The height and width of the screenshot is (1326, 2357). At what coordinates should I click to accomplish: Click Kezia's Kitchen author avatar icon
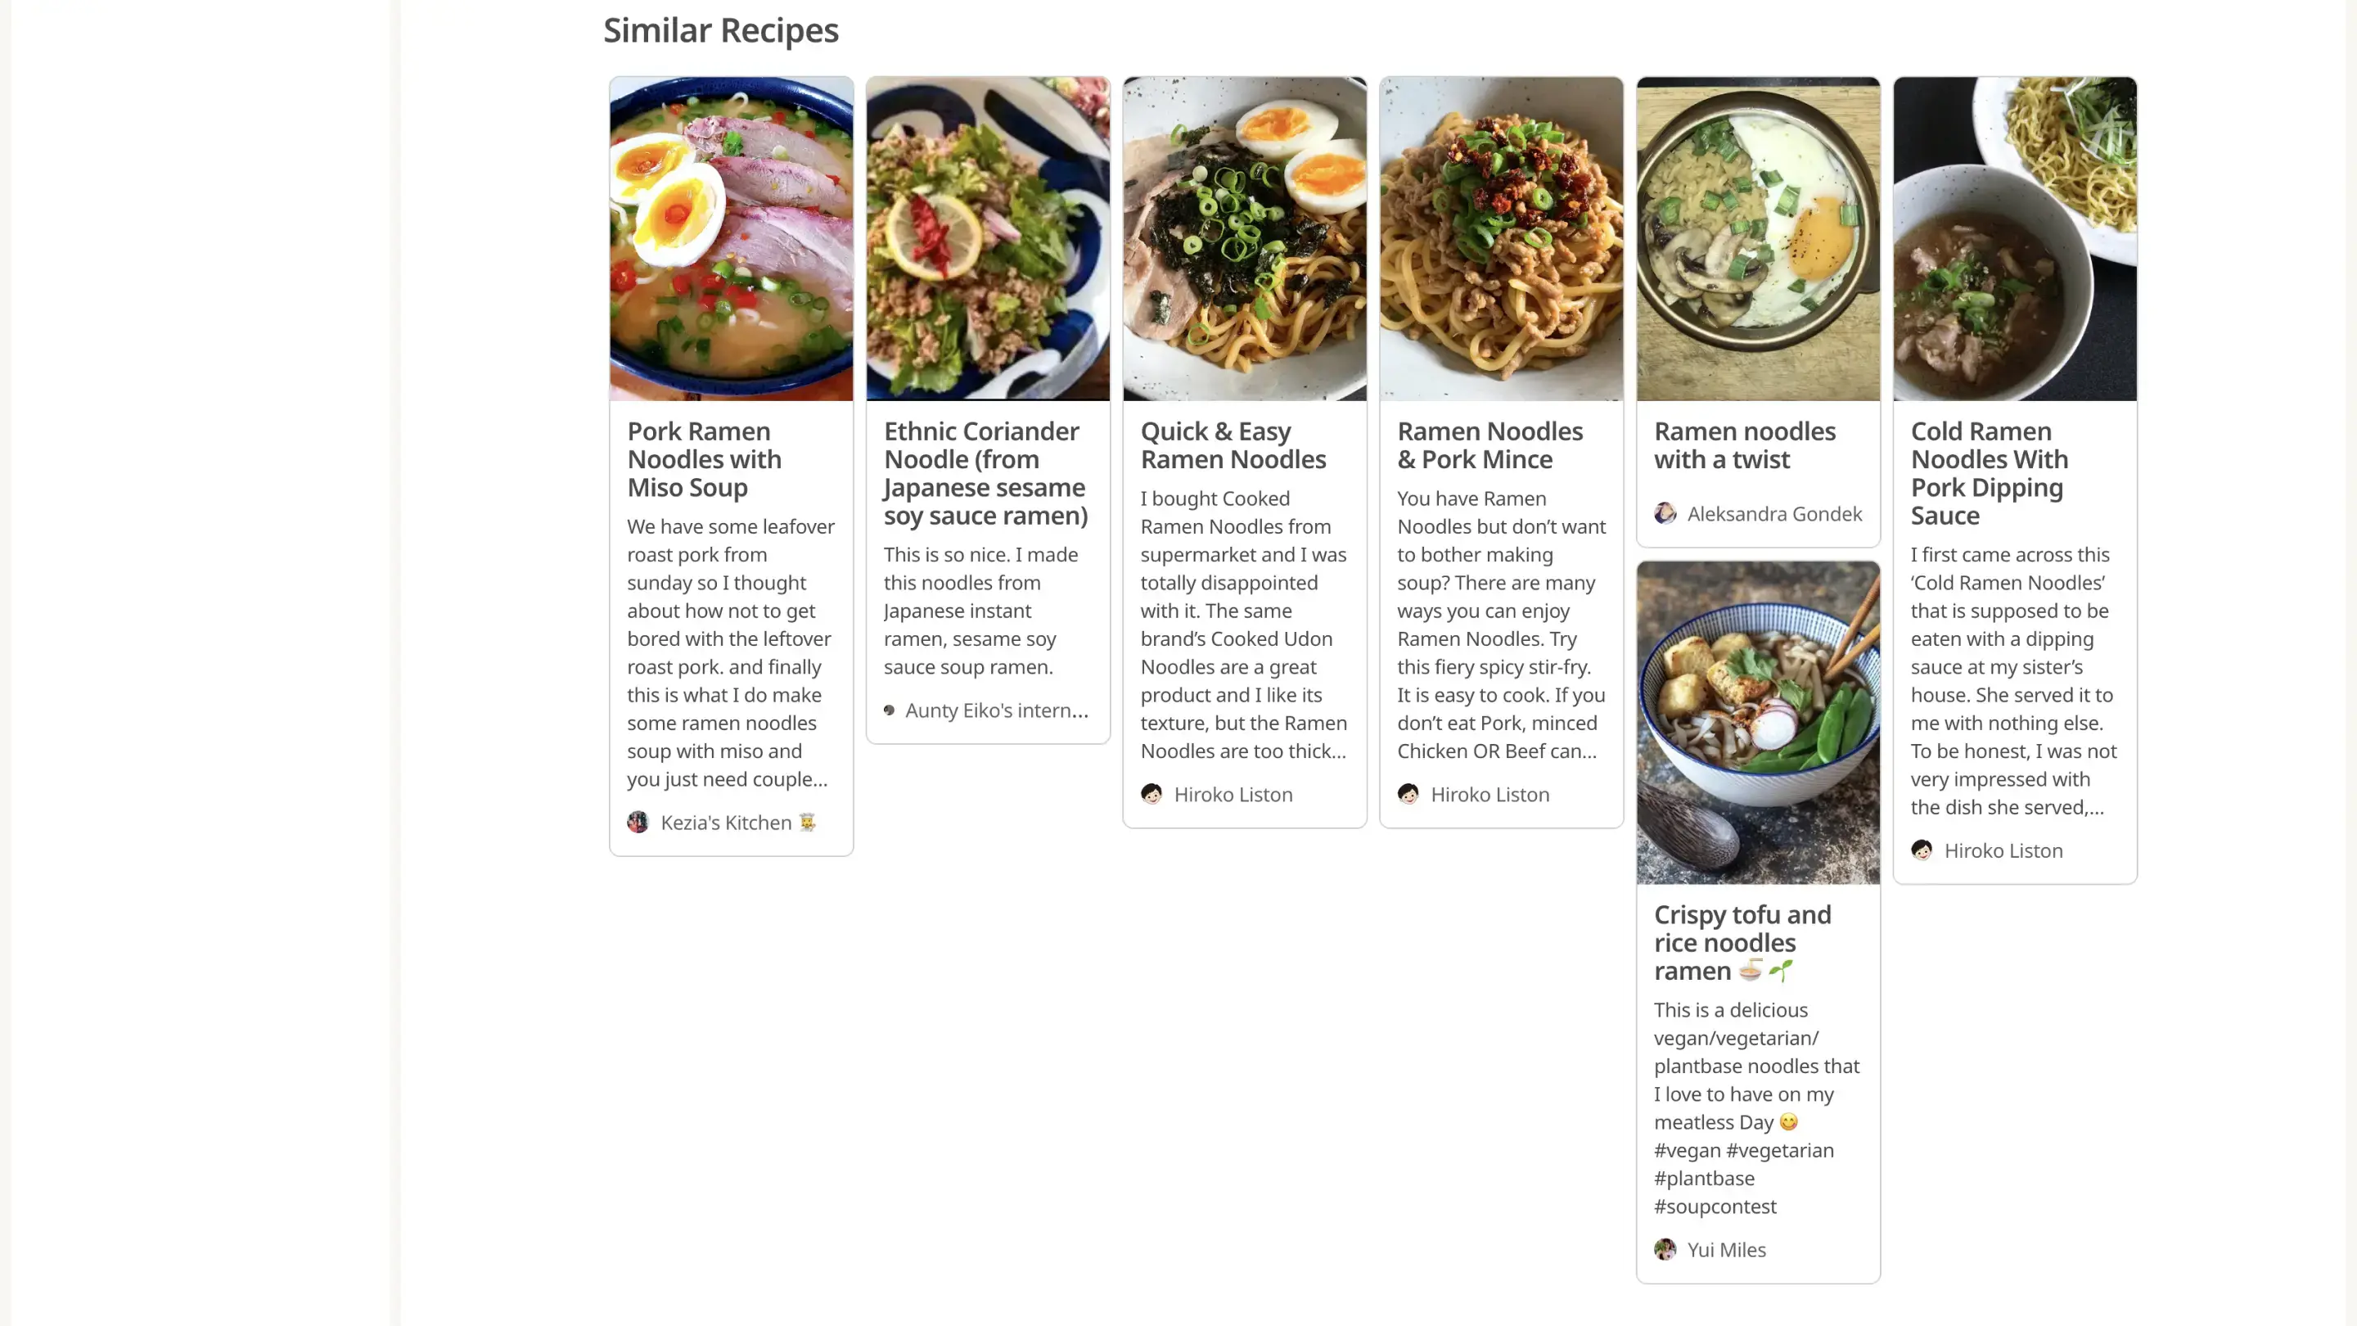pos(638,822)
